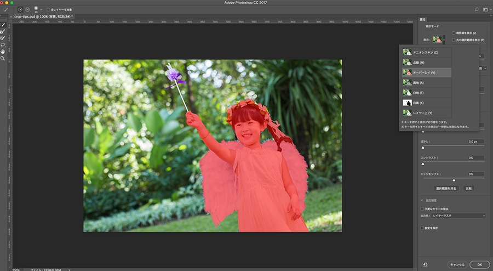Choose 白黒 (K) view mode

click(x=427, y=103)
